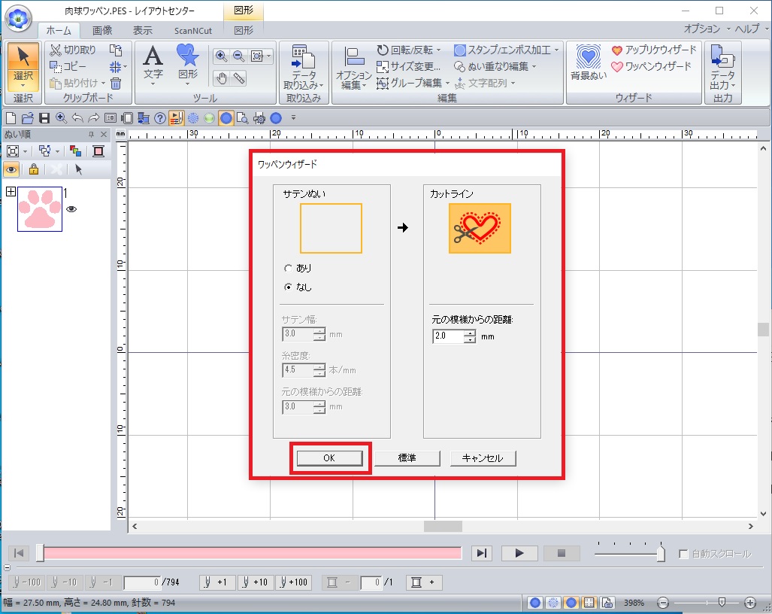The height and width of the screenshot is (614, 772).
Task: Select the あり radio button
Action: point(288,268)
